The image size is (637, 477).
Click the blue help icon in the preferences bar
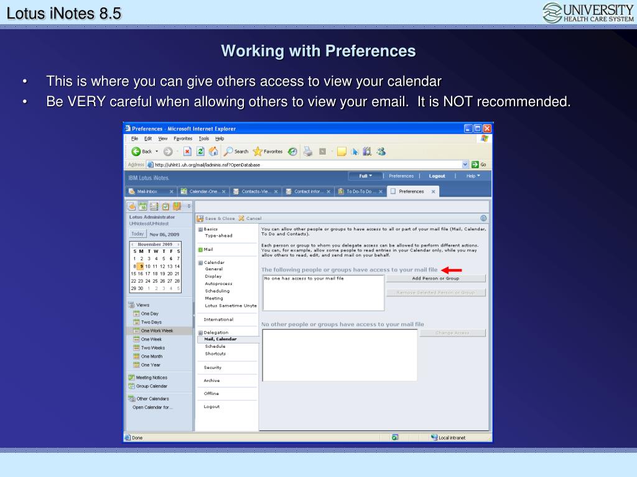click(x=483, y=218)
